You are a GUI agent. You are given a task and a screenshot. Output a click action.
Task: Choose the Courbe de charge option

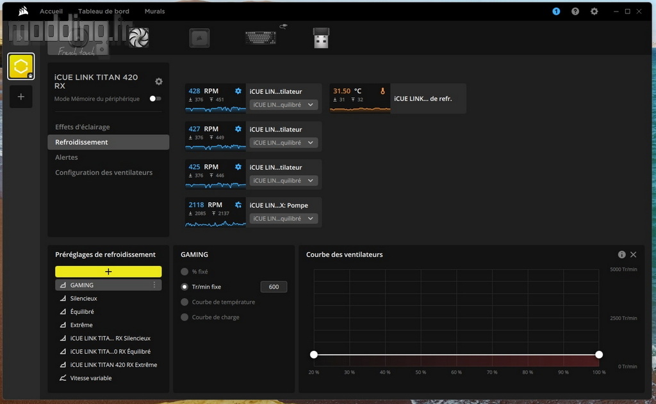[184, 317]
